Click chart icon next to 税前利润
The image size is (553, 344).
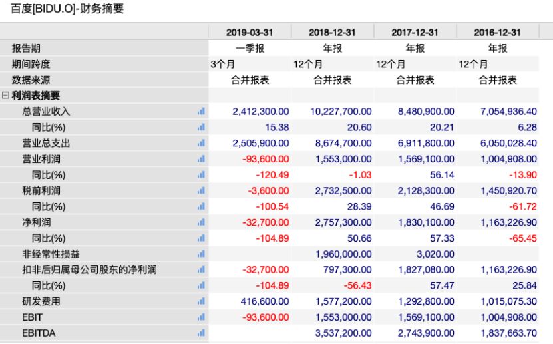[x=201, y=191]
